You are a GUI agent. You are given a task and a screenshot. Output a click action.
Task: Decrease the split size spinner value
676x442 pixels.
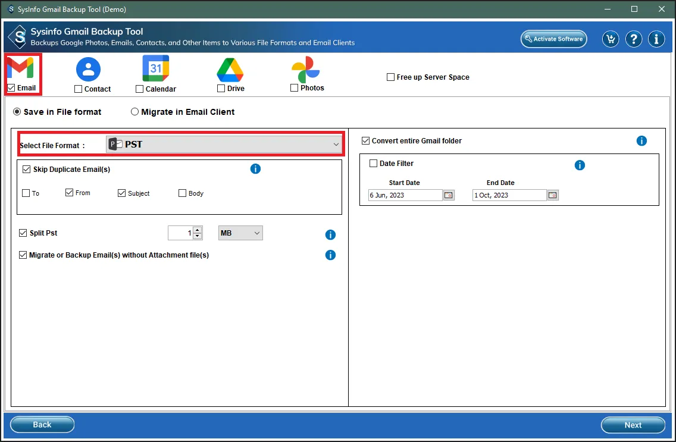click(x=198, y=236)
